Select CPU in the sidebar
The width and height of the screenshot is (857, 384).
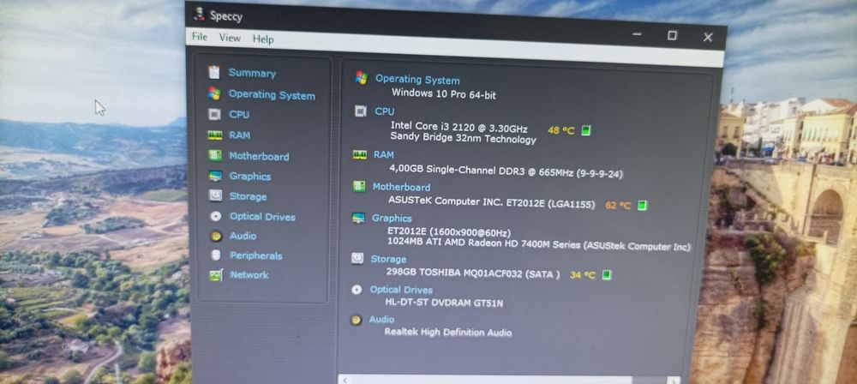(x=239, y=114)
